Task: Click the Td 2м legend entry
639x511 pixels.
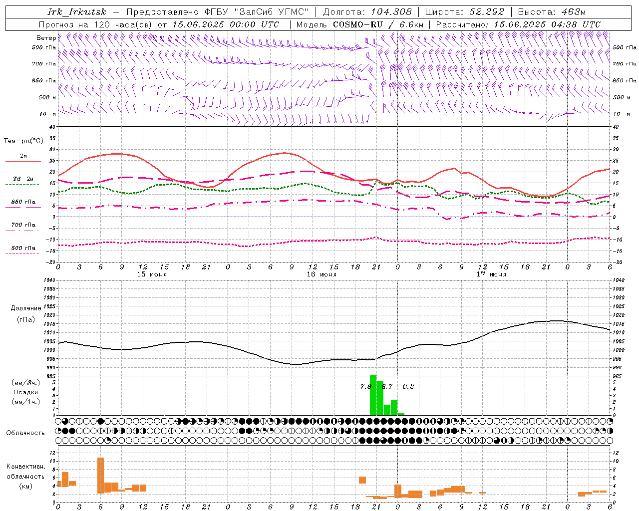Action: click(23, 179)
